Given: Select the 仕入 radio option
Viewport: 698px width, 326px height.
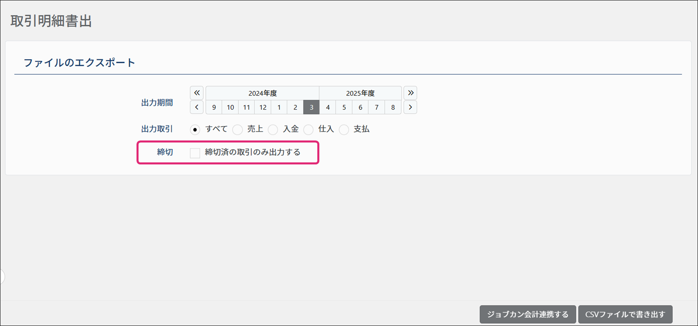Looking at the screenshot, I should [x=309, y=130].
